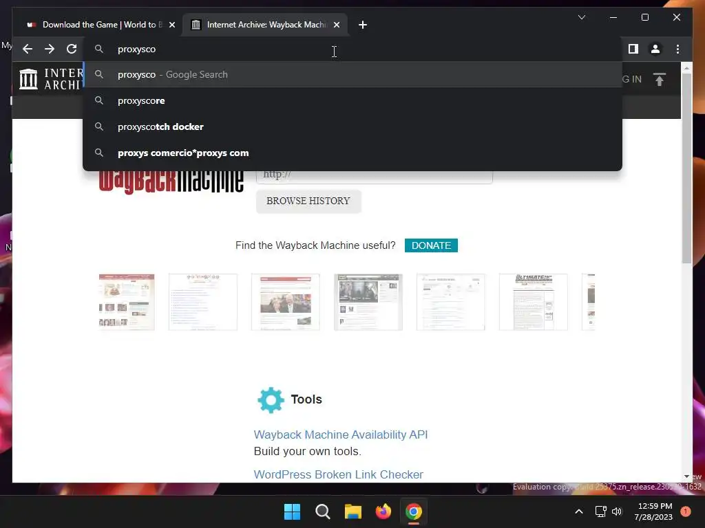Open the thumbnail showing two people photo
The height and width of the screenshot is (528, 705).
(x=286, y=302)
